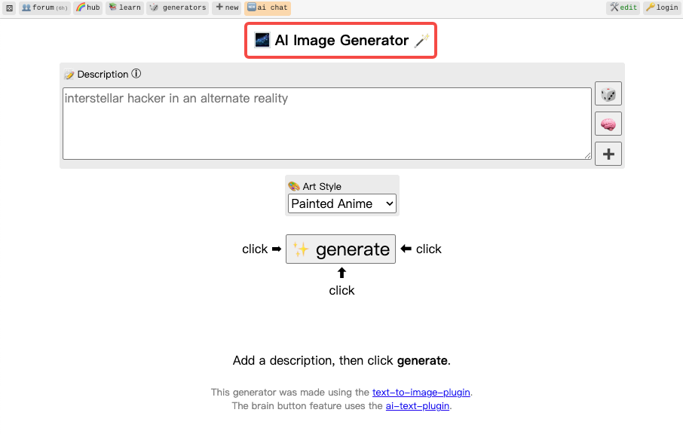Open the text-to-image-plugin link
This screenshot has width=683, height=434.
[421, 393]
